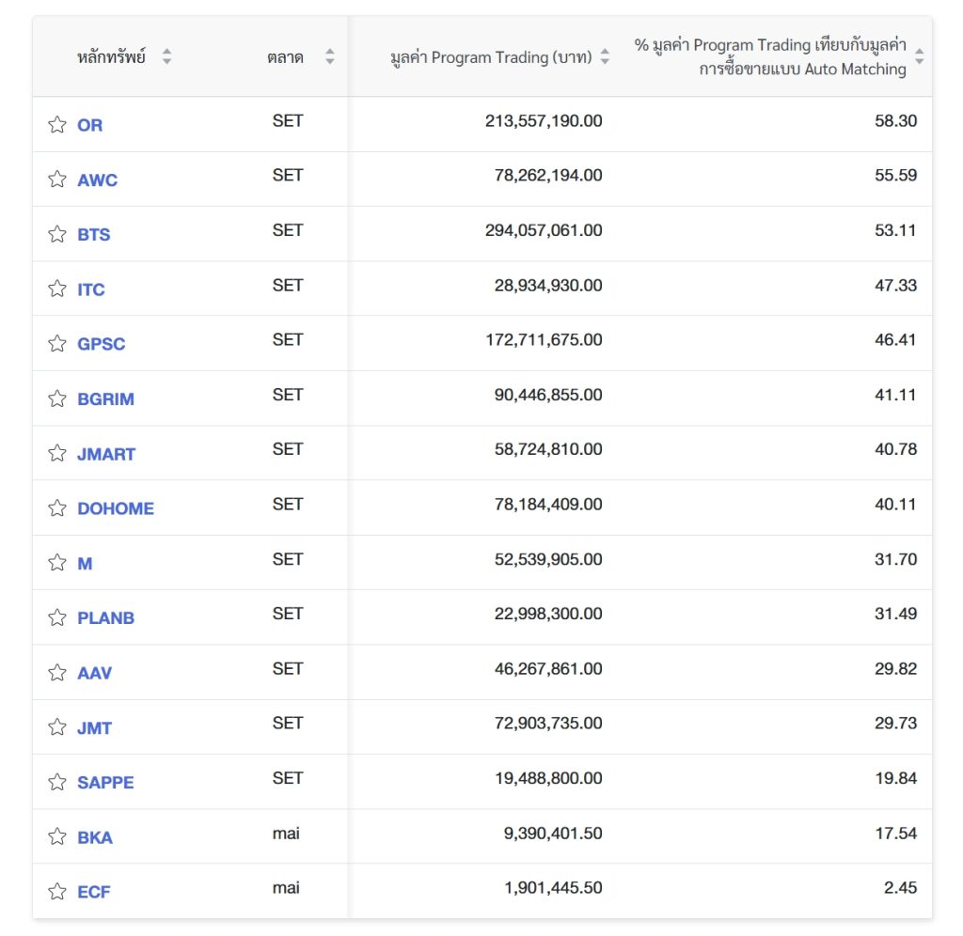Select value 1,901,445.50 in ECF row
This screenshot has height=936, width=963.
tap(553, 888)
